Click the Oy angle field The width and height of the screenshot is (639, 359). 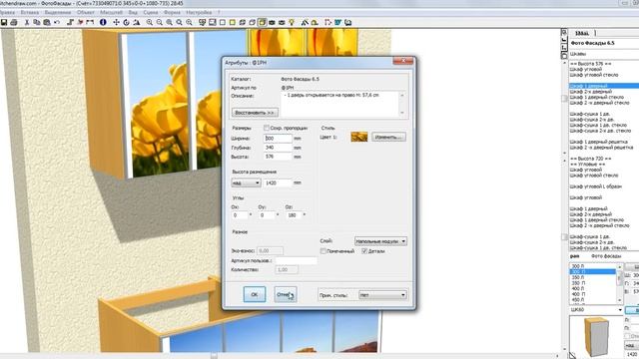(x=267, y=215)
